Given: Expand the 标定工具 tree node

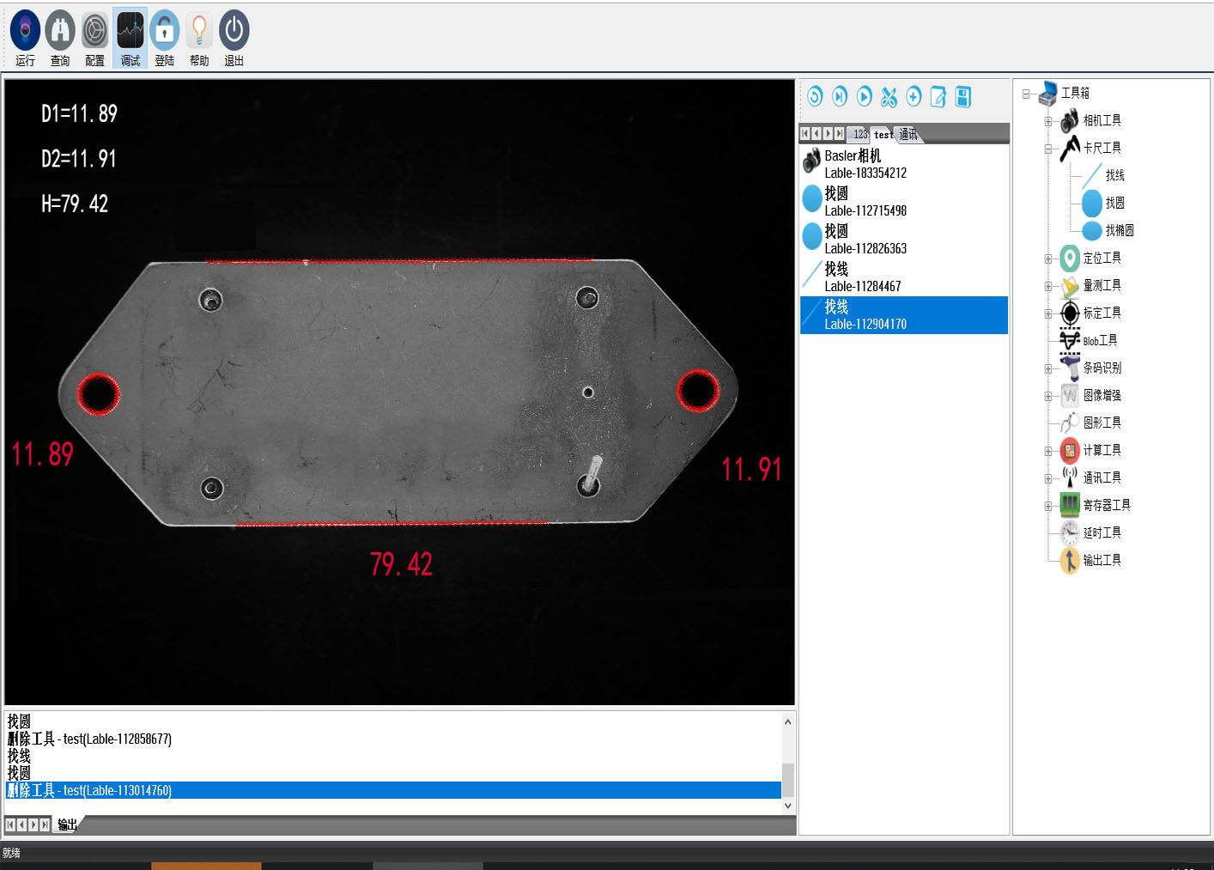Looking at the screenshot, I should pos(1048,313).
